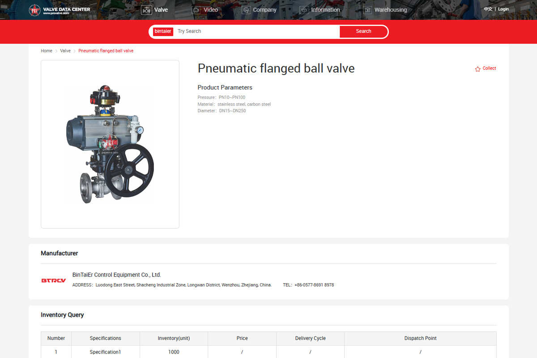Click the Warehousing icon in header
This screenshot has height=358, width=537.
pyautogui.click(x=367, y=10)
